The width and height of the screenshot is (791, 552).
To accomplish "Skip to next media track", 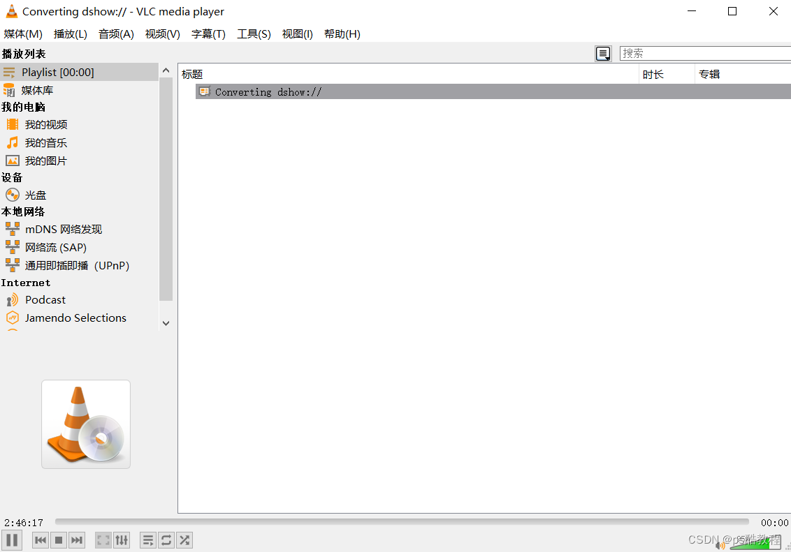I will (77, 540).
